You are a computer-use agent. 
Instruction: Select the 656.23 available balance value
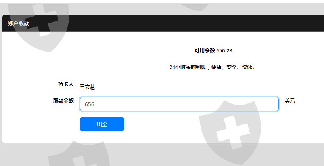[x=224, y=51]
